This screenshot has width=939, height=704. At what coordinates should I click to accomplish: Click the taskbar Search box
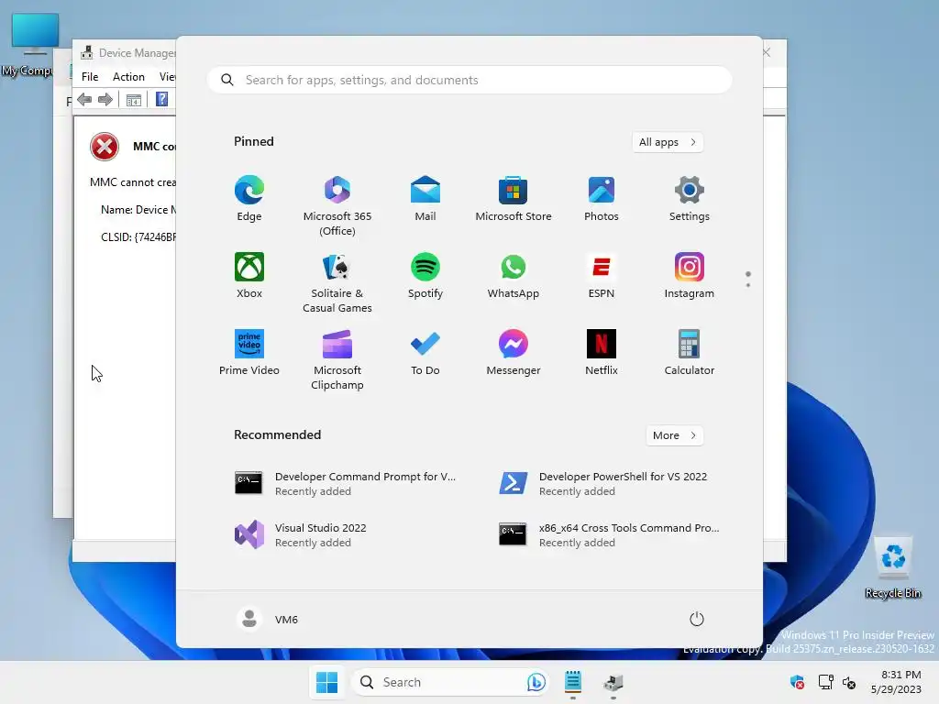(x=450, y=682)
